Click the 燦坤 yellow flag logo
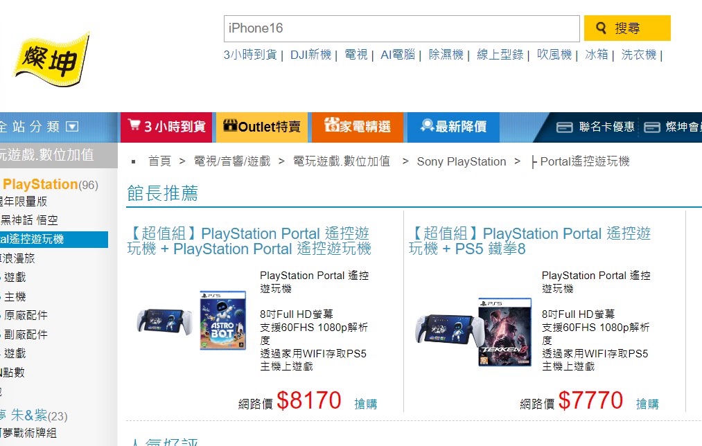This screenshot has height=446, width=702. 51,59
